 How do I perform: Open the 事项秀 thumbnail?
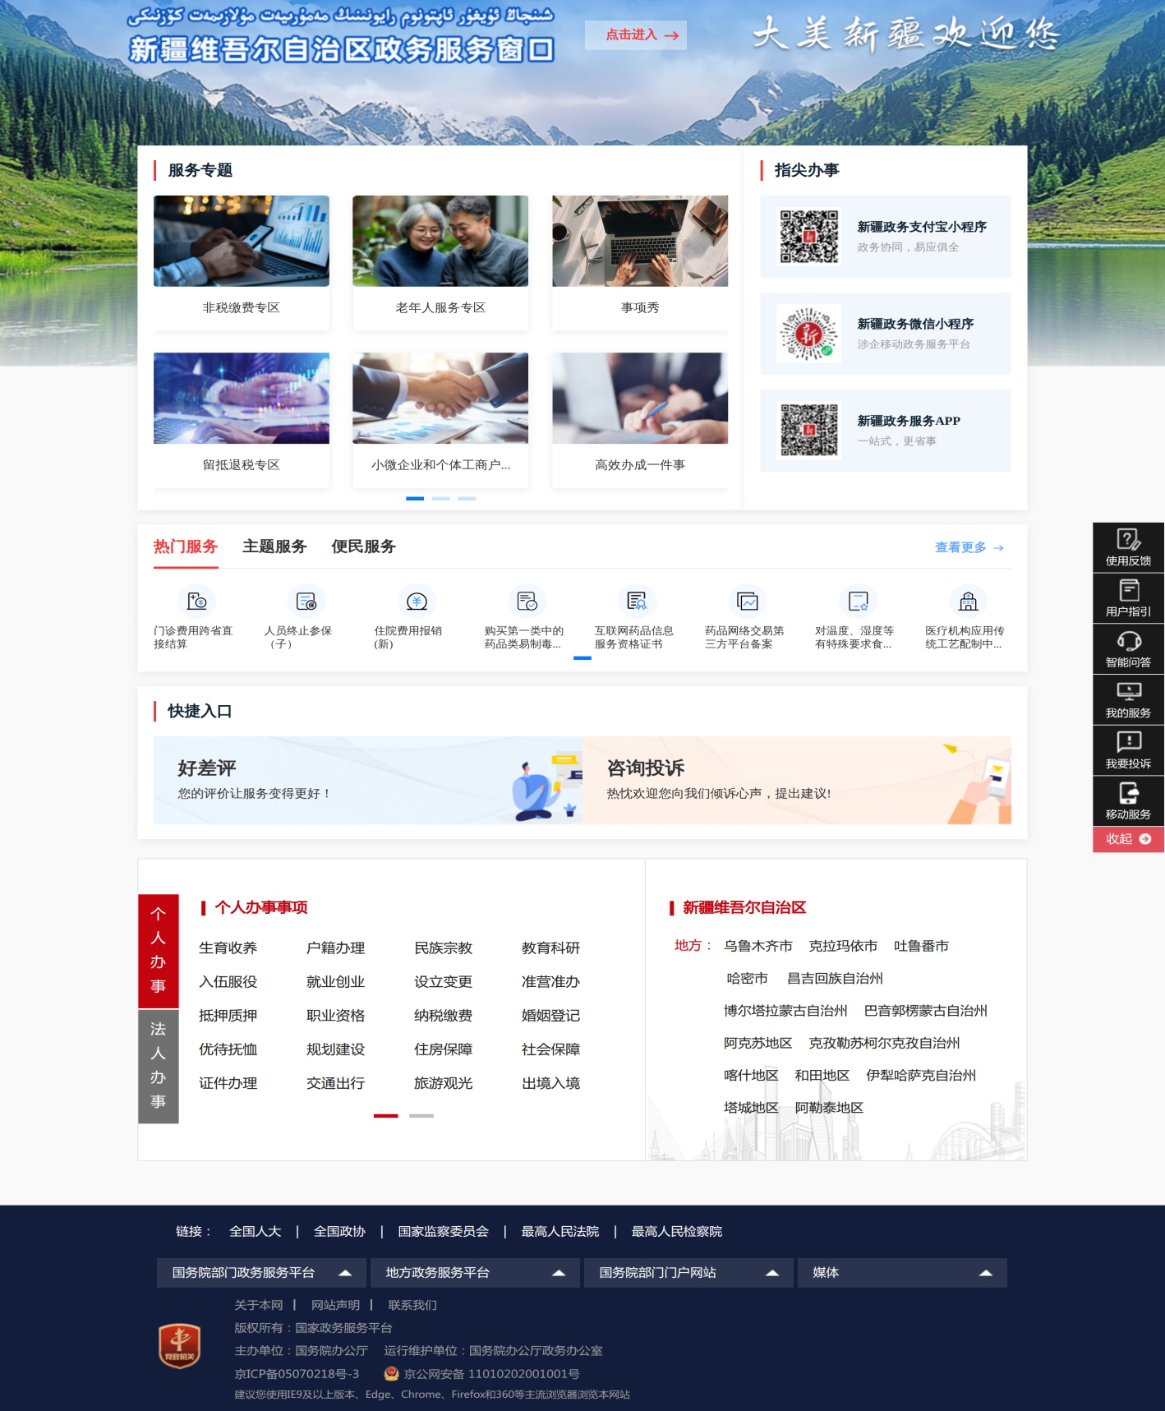(x=640, y=241)
